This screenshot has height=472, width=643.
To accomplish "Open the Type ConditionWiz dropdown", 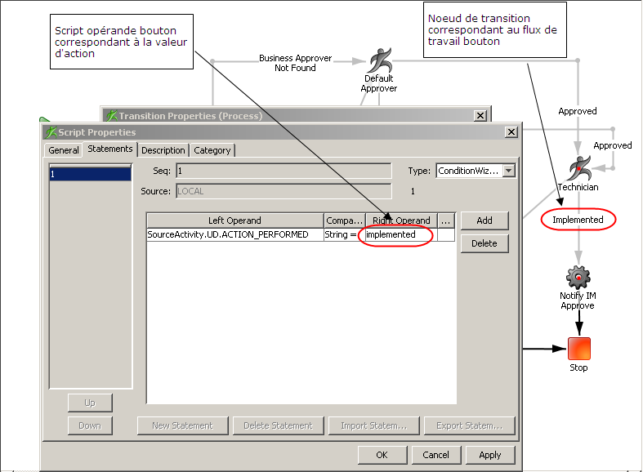I will 509,171.
